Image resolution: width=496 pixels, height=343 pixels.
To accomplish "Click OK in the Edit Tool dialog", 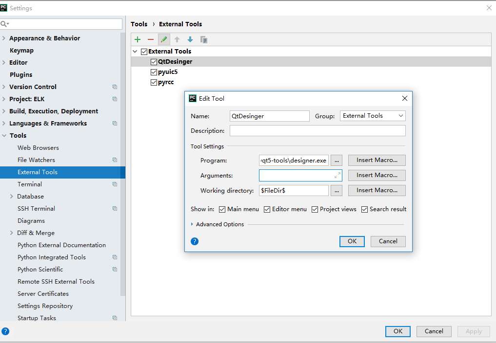I will click(352, 241).
